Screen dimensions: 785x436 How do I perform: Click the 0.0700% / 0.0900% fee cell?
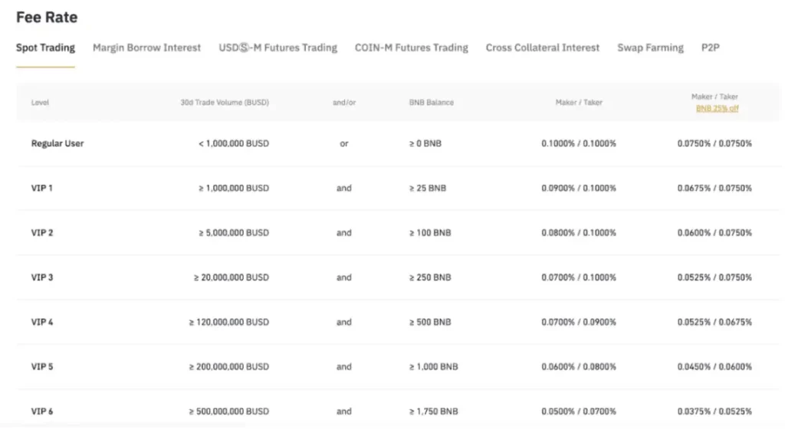tap(579, 323)
